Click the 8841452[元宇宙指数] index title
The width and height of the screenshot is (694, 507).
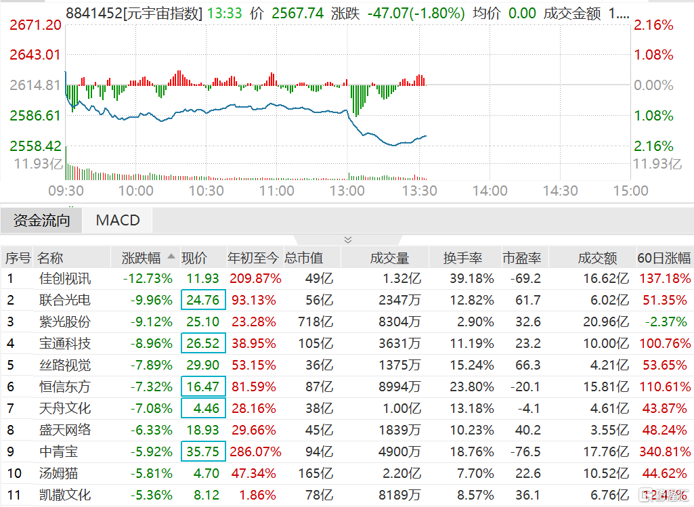133,14
